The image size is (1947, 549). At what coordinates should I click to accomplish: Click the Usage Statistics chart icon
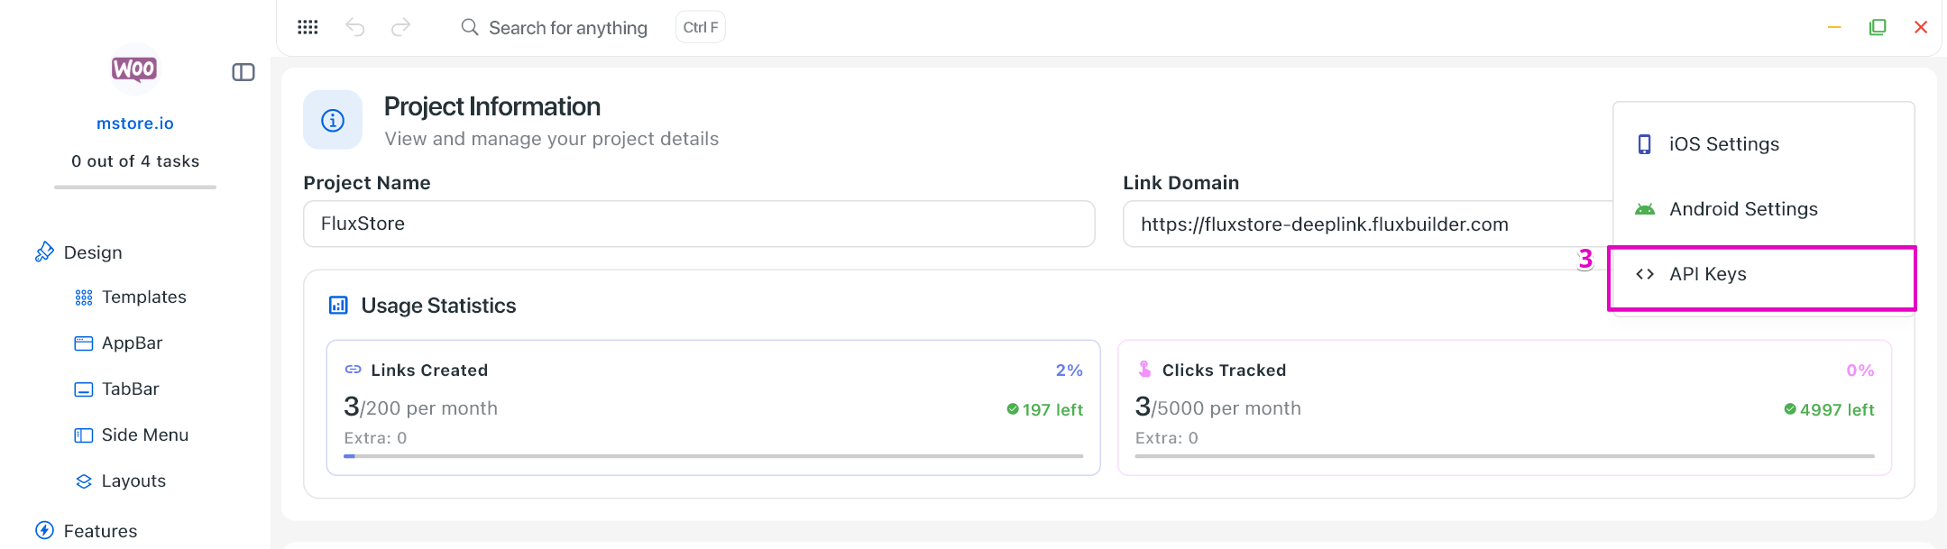[x=338, y=306]
